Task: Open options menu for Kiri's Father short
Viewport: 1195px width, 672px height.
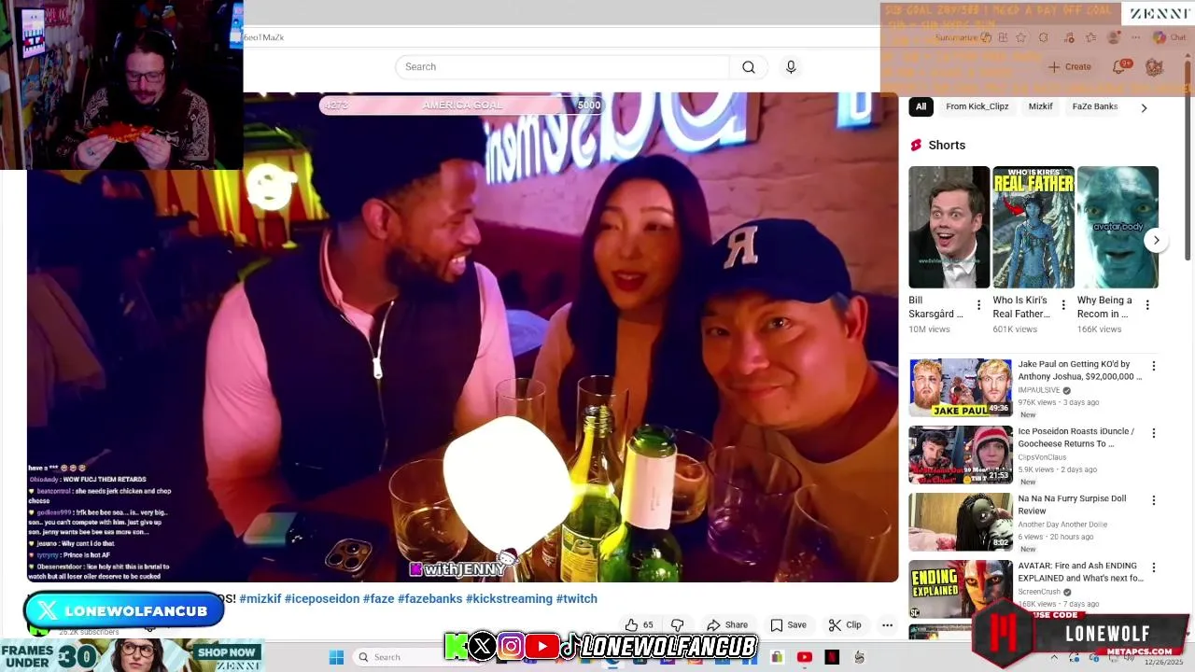Action: coord(1062,305)
